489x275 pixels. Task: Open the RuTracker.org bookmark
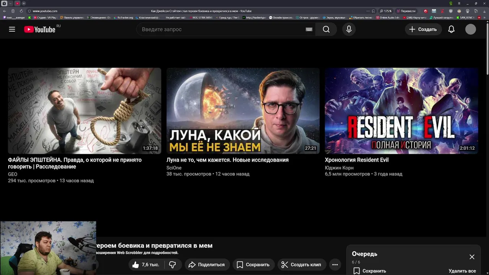point(123,18)
